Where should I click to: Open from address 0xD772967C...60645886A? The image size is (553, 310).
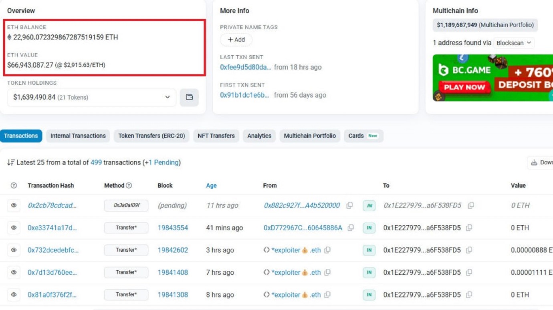(303, 228)
